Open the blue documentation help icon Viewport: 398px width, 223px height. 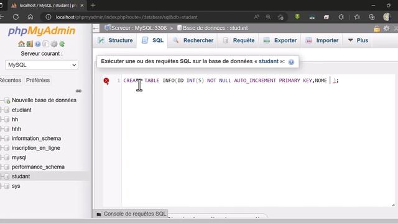click(x=38, y=44)
